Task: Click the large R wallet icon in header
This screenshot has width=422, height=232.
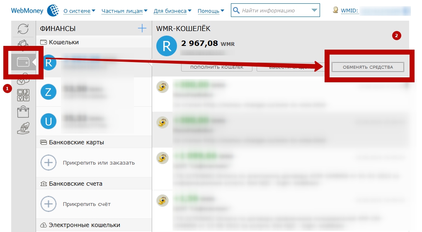Action: [x=167, y=46]
